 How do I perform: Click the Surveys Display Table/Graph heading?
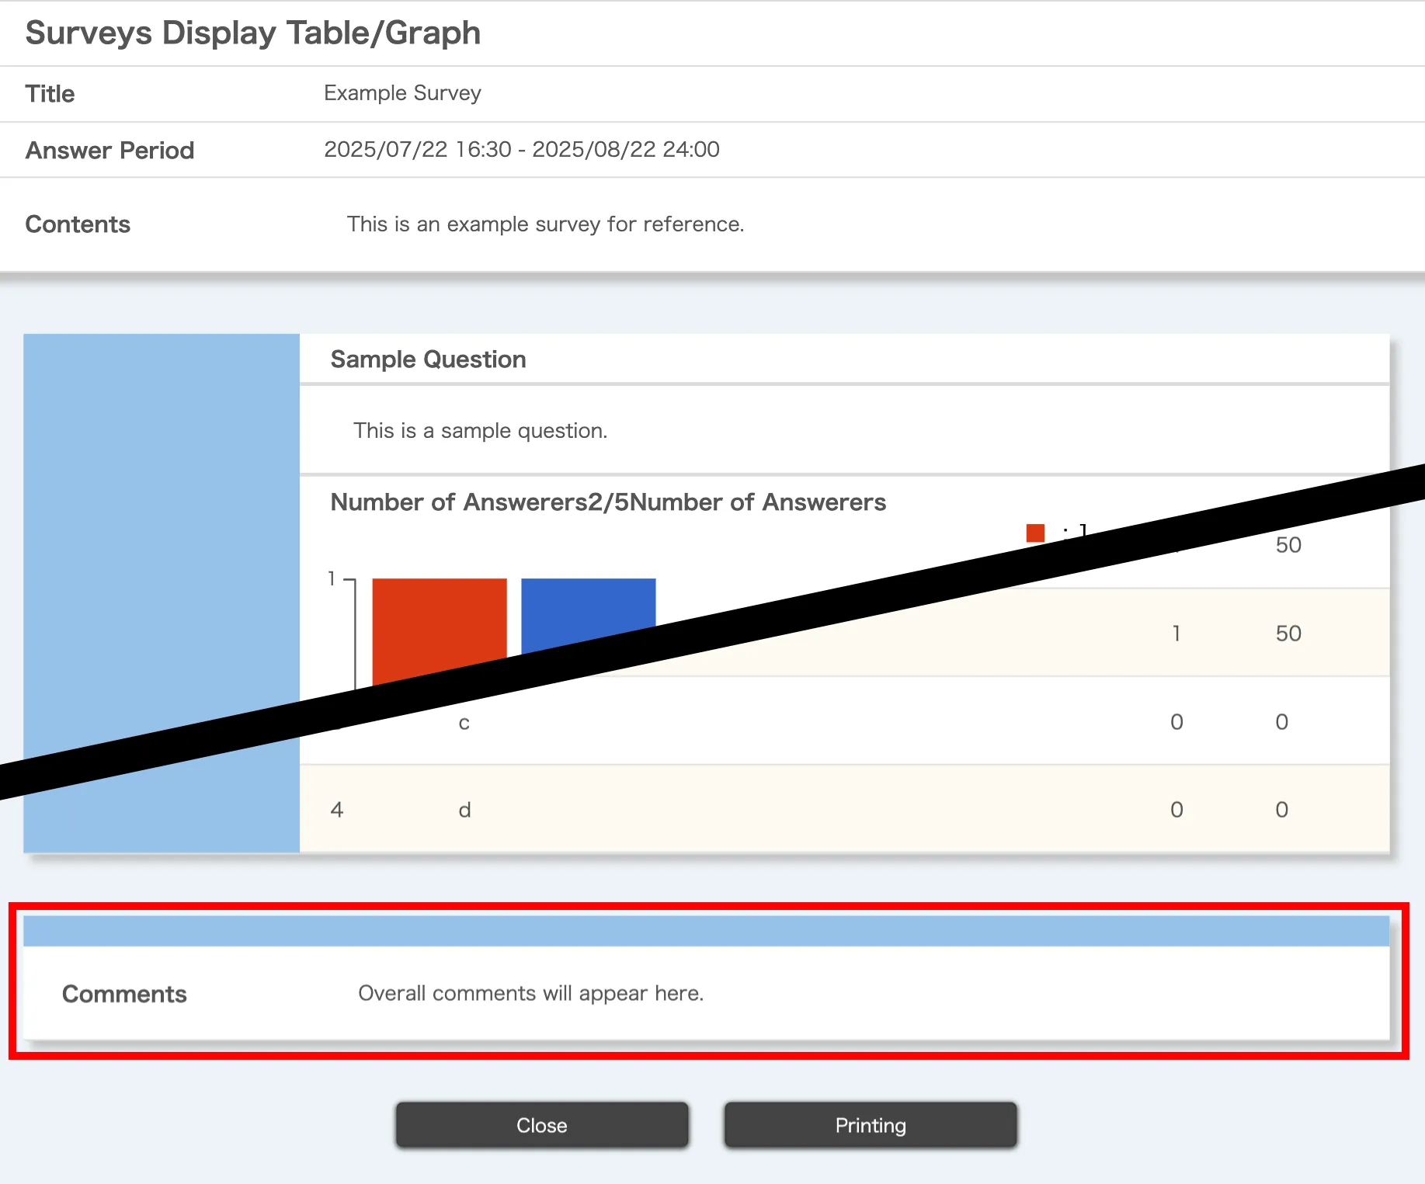(x=253, y=33)
